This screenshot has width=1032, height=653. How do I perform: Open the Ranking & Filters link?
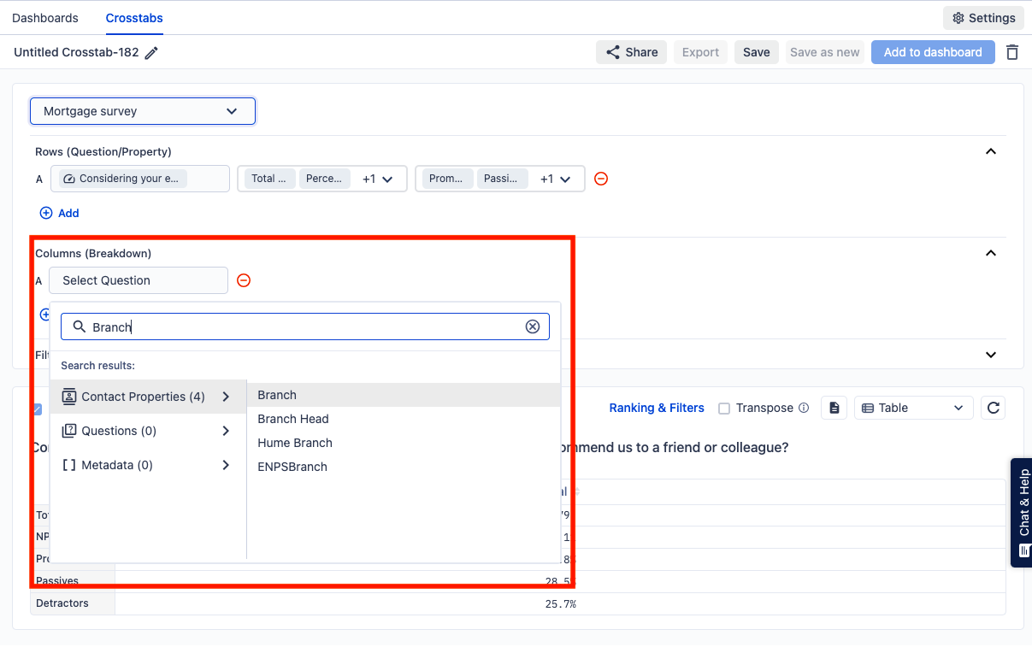tap(656, 408)
